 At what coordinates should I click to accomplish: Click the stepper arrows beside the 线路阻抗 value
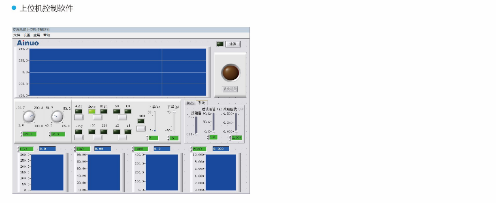(x=230, y=138)
